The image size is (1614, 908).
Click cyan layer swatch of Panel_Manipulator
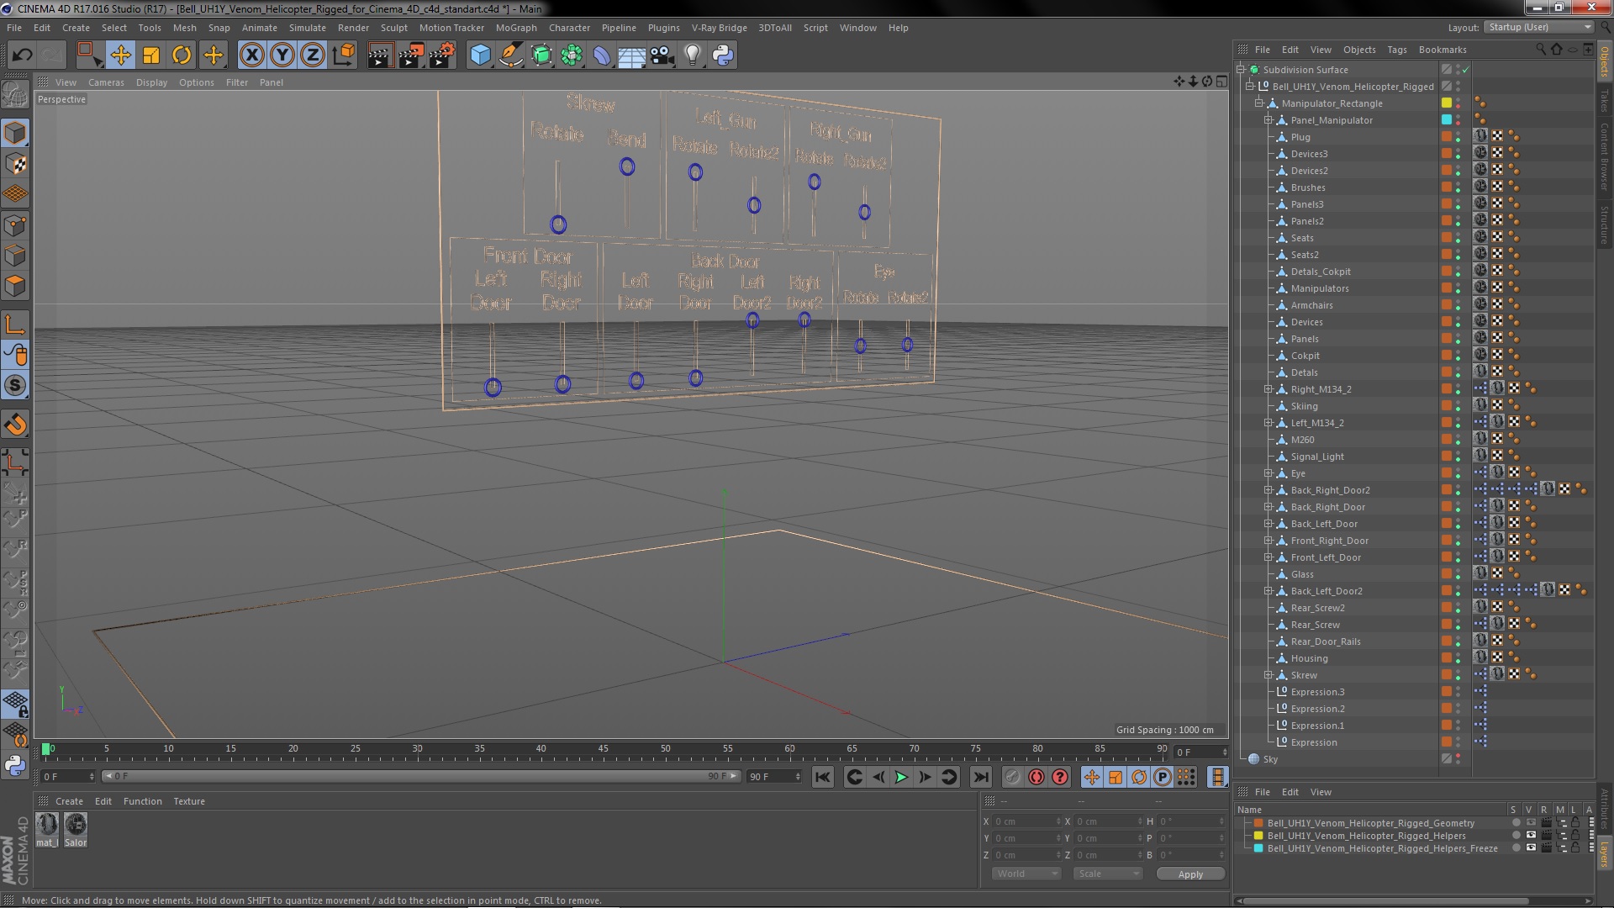tap(1447, 120)
